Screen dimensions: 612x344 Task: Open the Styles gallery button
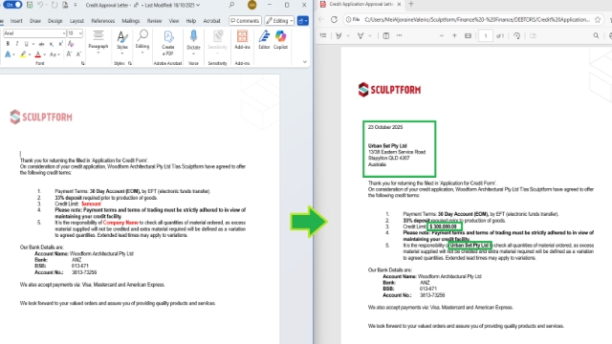tap(122, 42)
